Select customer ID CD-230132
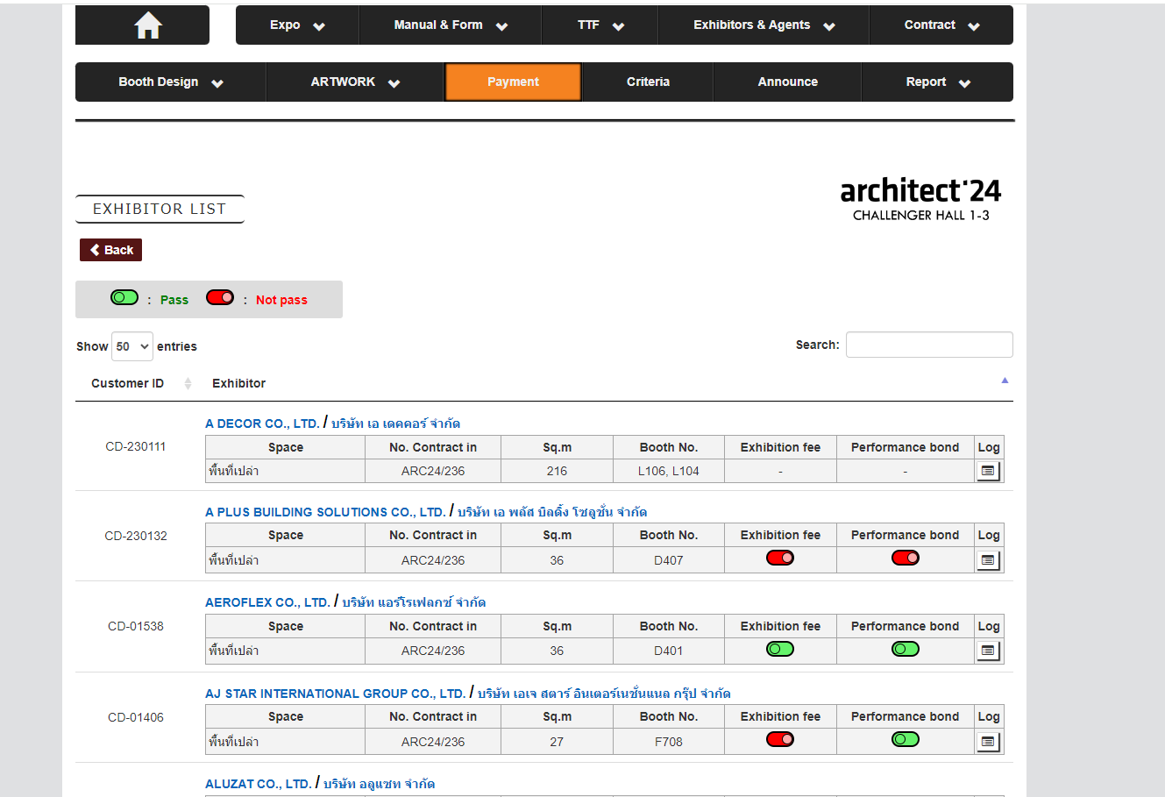This screenshot has height=797, width=1165. pos(136,536)
